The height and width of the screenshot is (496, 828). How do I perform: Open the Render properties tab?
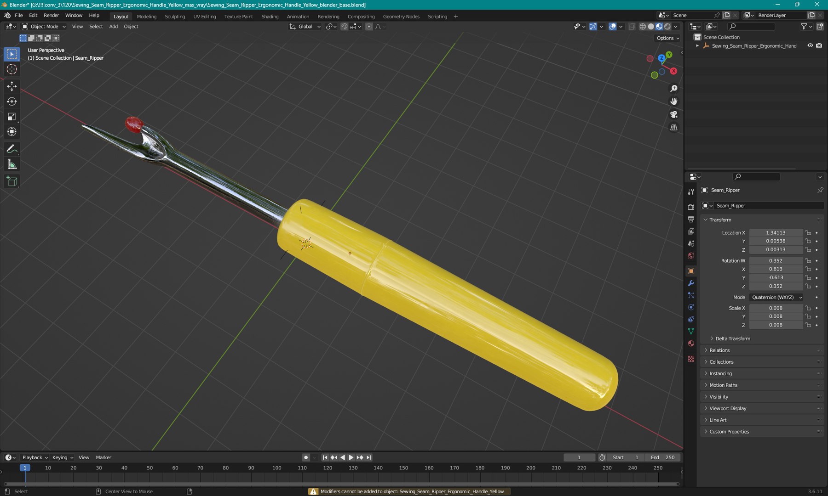tap(691, 207)
